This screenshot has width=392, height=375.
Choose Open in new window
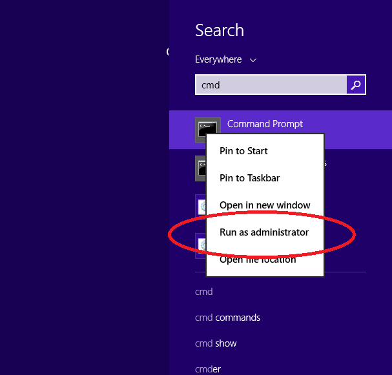point(265,205)
